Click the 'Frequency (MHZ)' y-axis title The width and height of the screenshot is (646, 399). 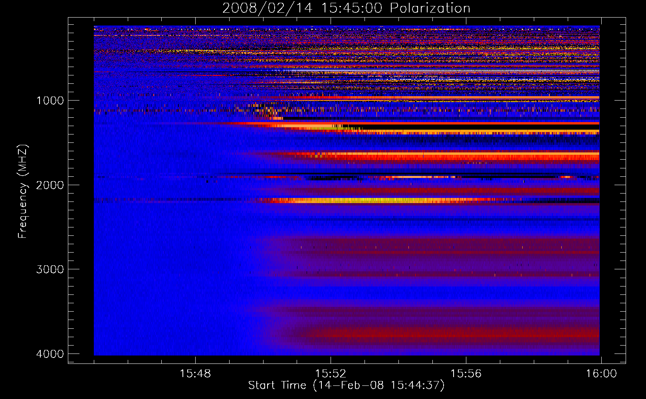[23, 192]
